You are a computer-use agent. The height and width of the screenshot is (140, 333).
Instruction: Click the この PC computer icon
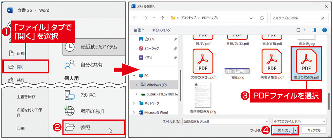click(70, 96)
